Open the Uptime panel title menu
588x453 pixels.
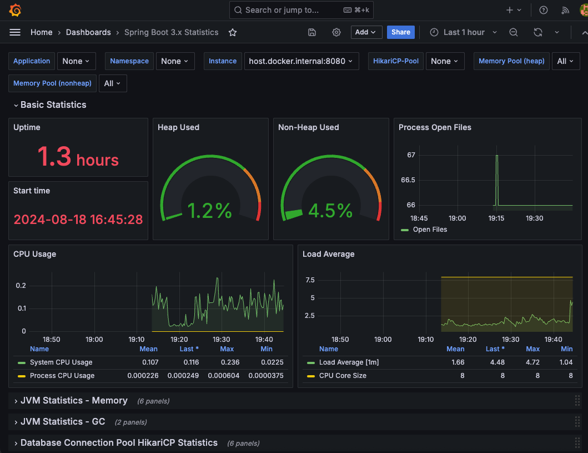click(x=27, y=127)
